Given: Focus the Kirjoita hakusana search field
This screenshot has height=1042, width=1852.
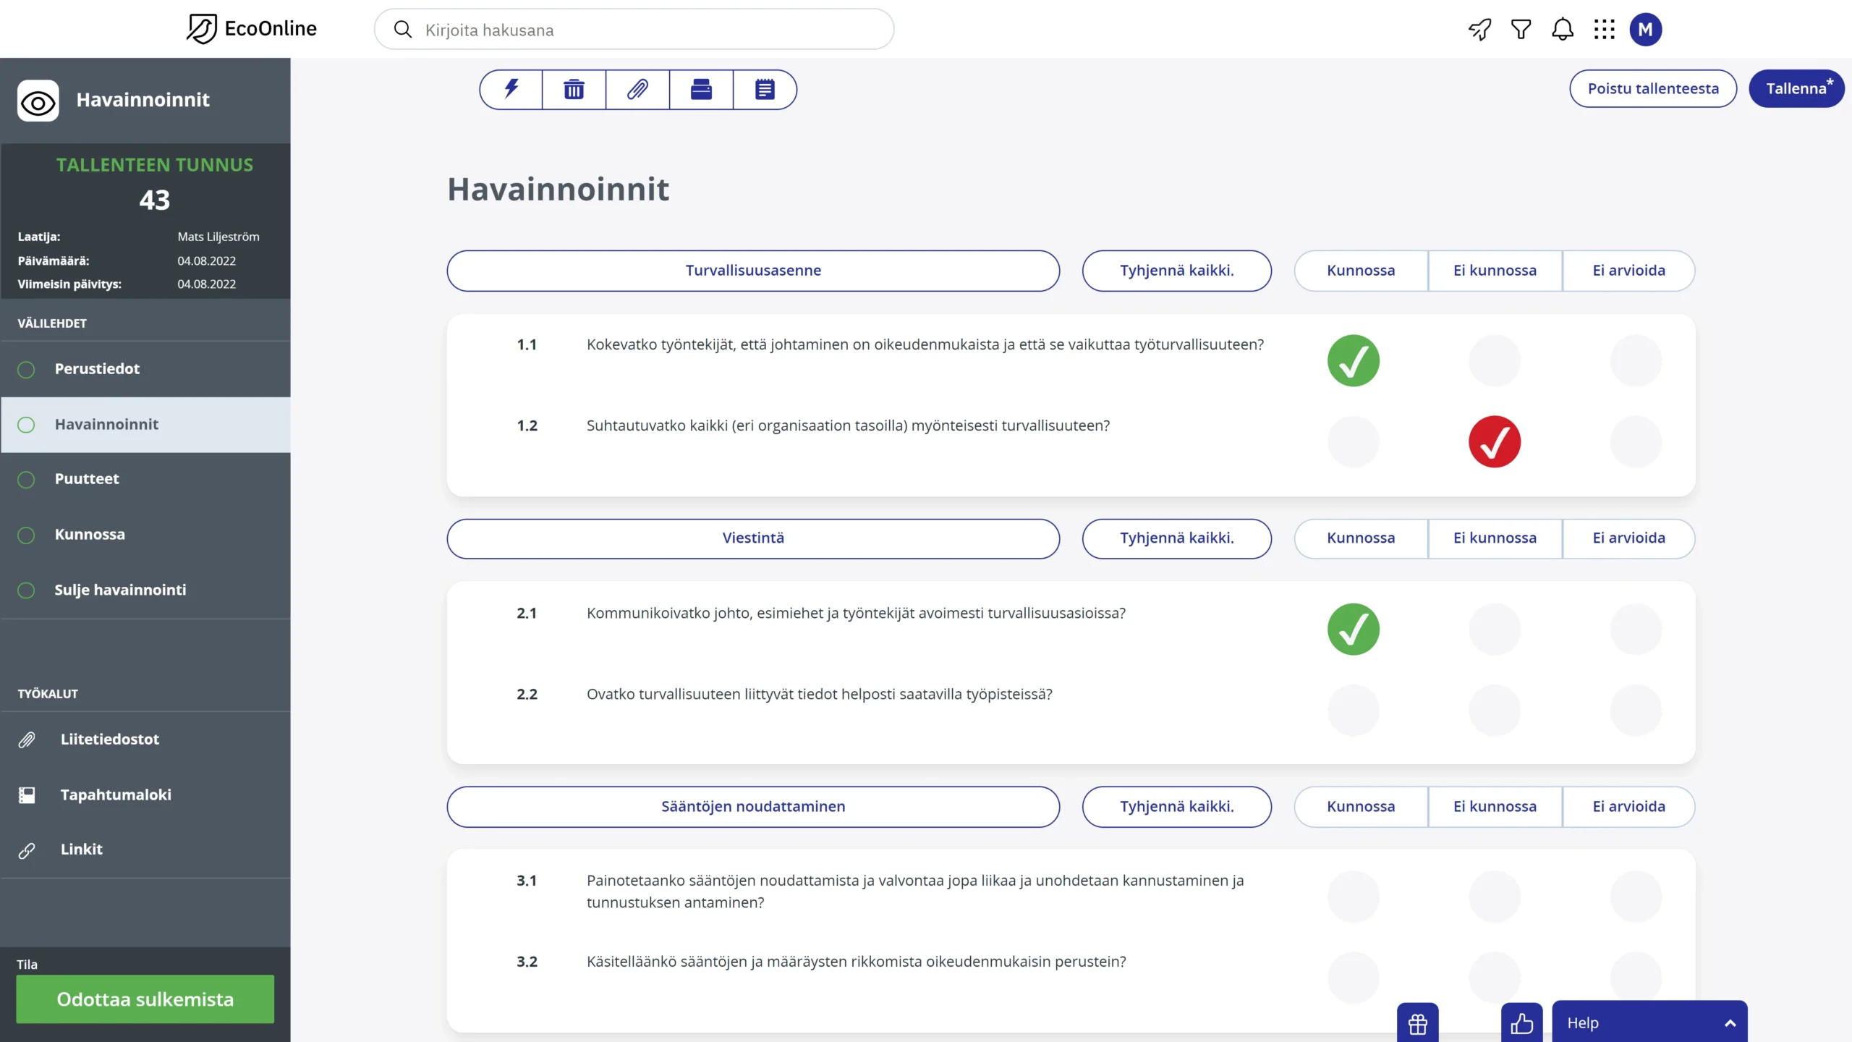Looking at the screenshot, I should (x=634, y=30).
